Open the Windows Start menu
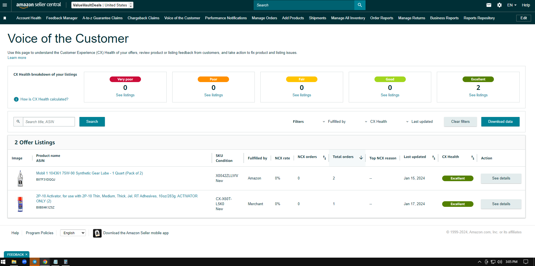This screenshot has width=535, height=266. click(3, 262)
